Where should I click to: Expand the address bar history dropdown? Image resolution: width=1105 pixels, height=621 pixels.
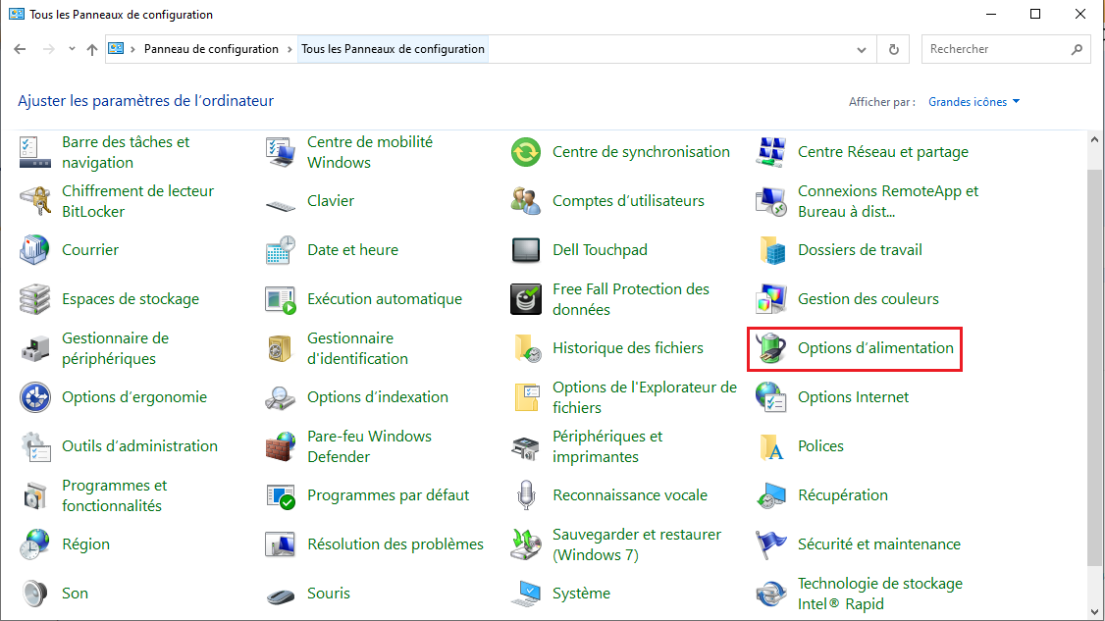coord(862,49)
